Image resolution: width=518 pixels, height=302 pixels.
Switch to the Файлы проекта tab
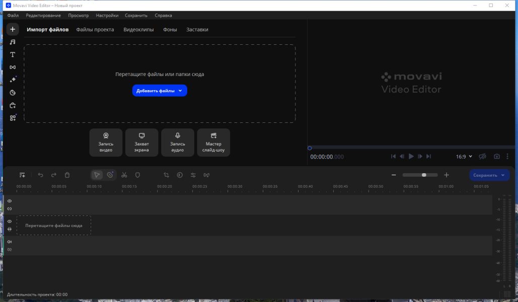pyautogui.click(x=95, y=29)
